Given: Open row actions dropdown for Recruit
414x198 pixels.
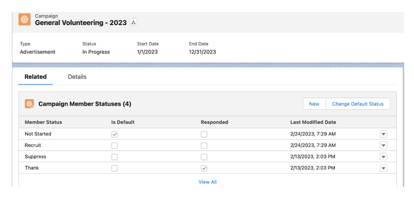Looking at the screenshot, I should click(x=383, y=145).
